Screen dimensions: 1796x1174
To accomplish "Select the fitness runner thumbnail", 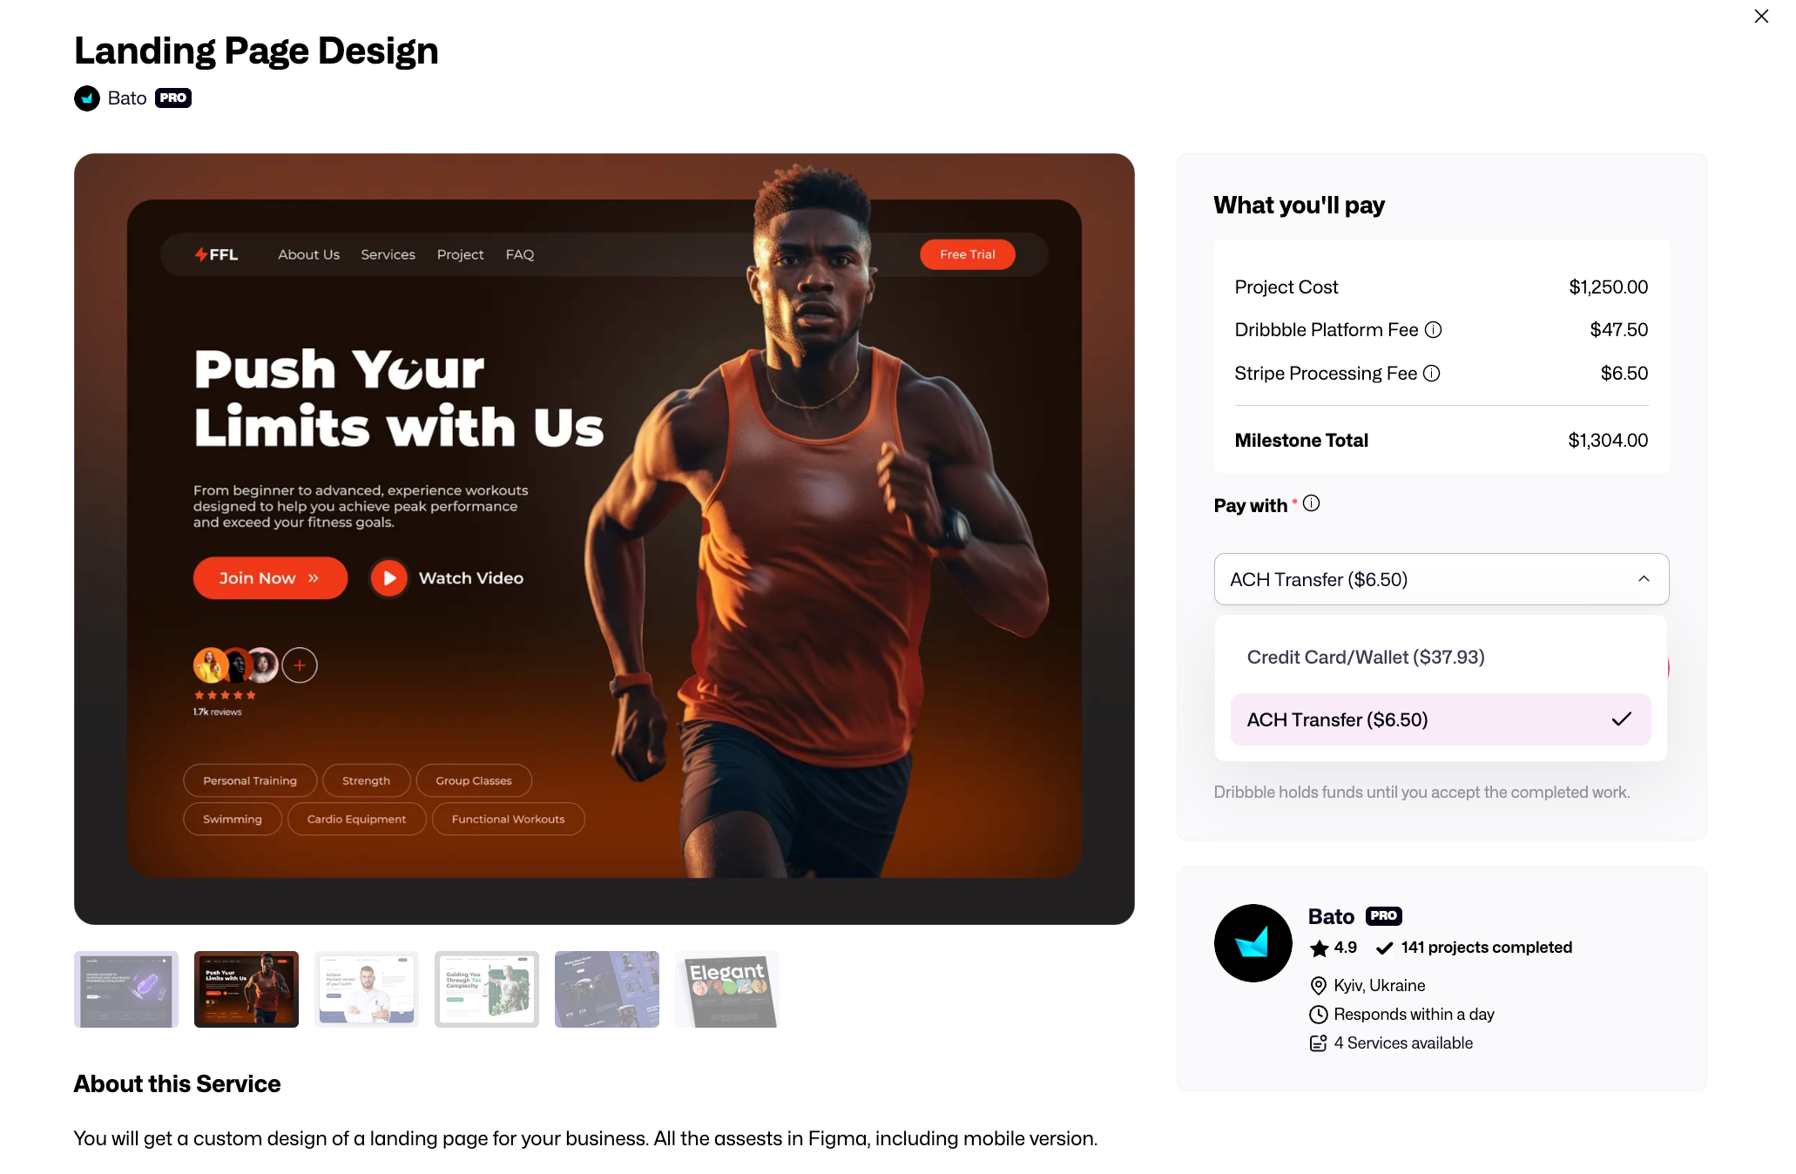I will click(x=246, y=989).
